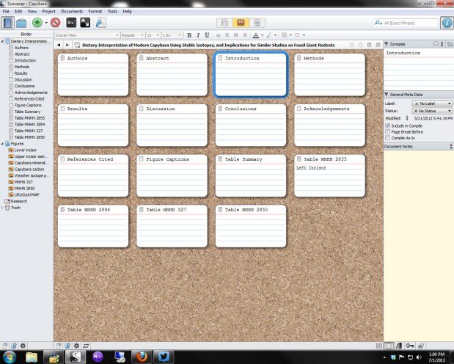This screenshot has height=364, width=454.
Task: Open the Label dropdown No Label
Action: click(432, 103)
